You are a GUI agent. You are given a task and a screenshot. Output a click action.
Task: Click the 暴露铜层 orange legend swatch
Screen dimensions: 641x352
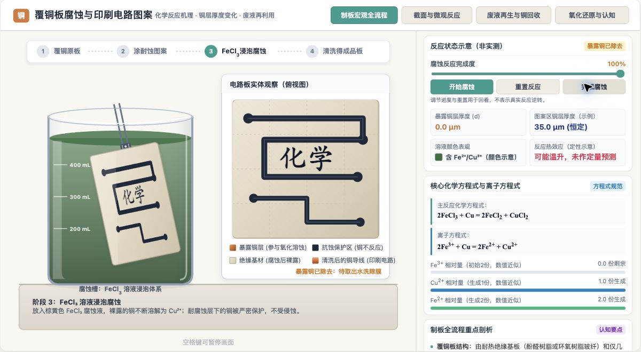tap(232, 247)
